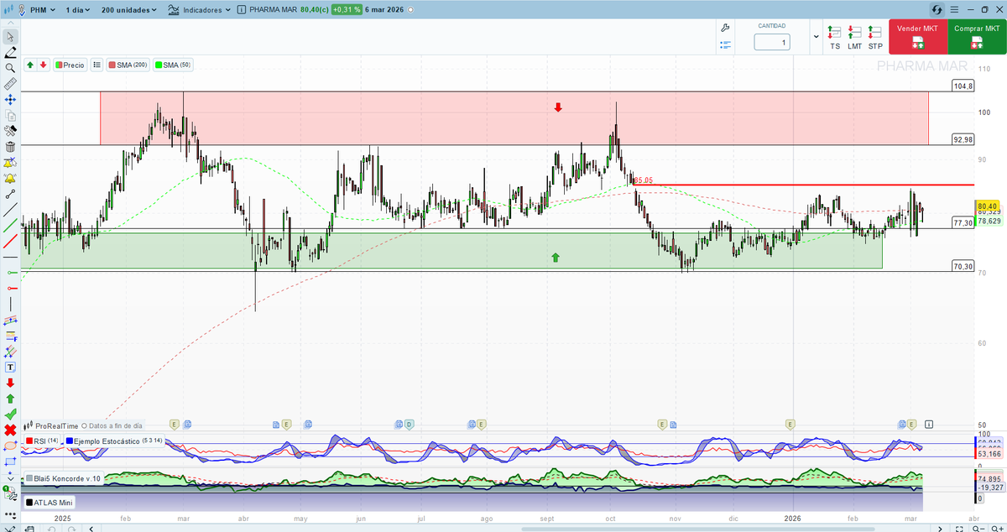The width and height of the screenshot is (1007, 532).
Task: Click the 85.05 red resistance line label
Action: (x=644, y=180)
